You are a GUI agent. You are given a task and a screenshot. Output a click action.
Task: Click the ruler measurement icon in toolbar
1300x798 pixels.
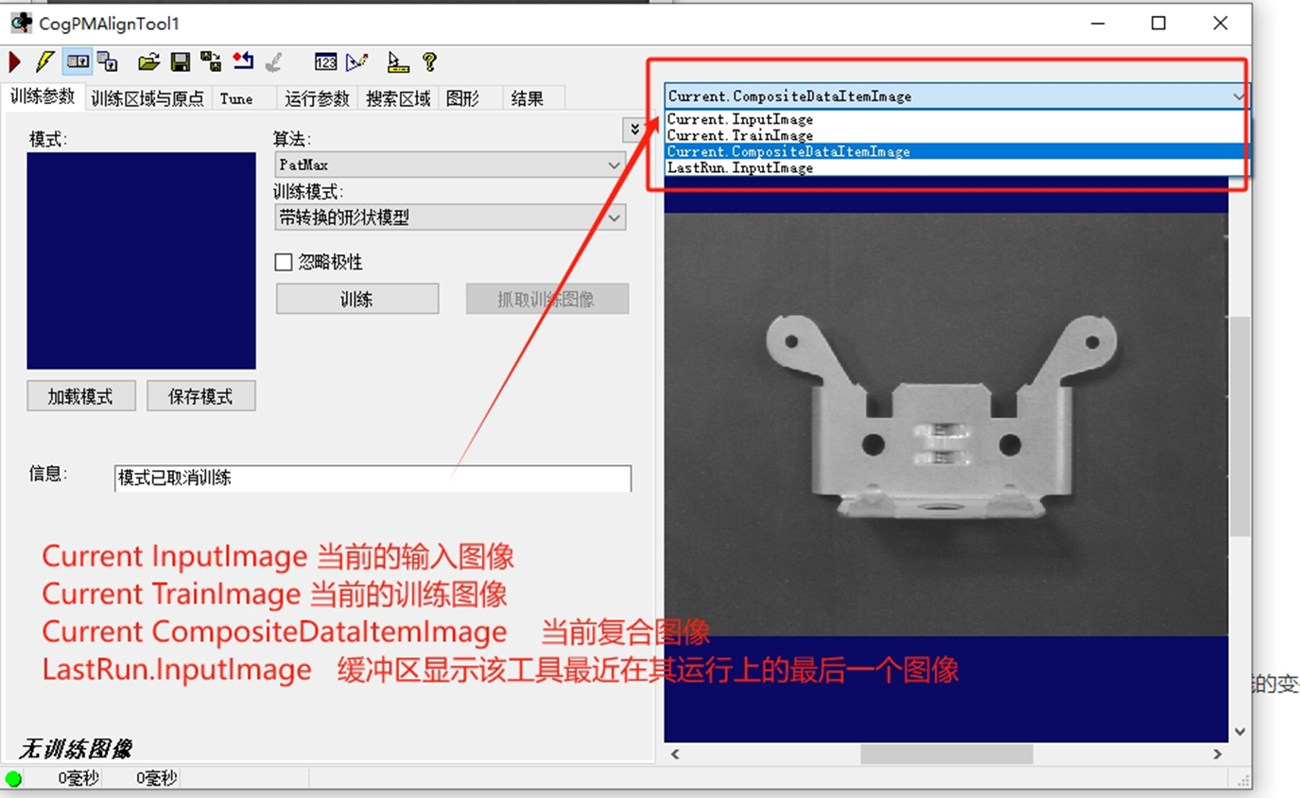[398, 62]
